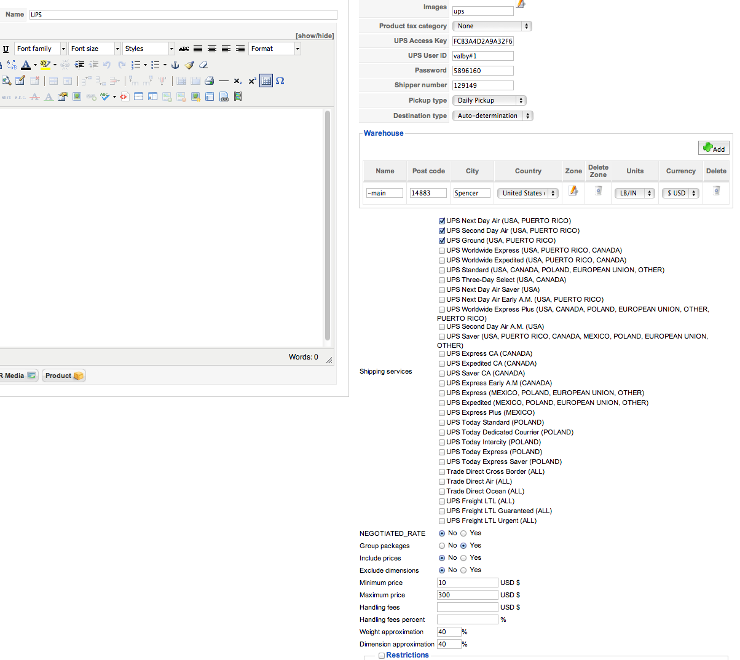Click the Media button below editor

point(18,375)
